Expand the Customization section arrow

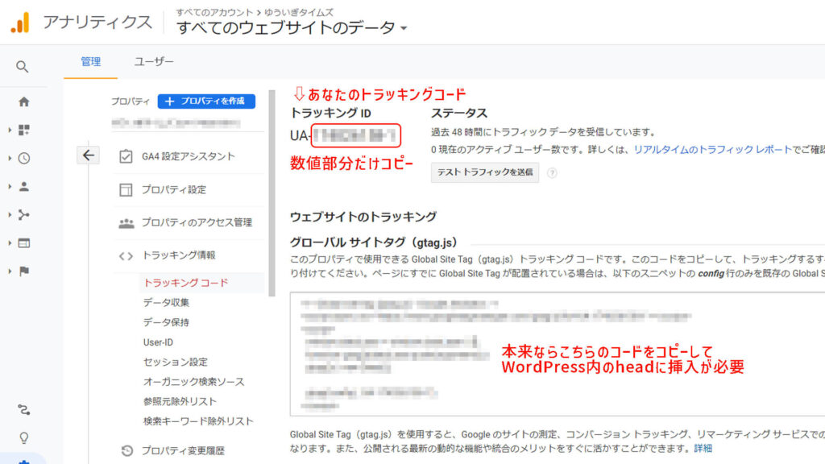10,130
